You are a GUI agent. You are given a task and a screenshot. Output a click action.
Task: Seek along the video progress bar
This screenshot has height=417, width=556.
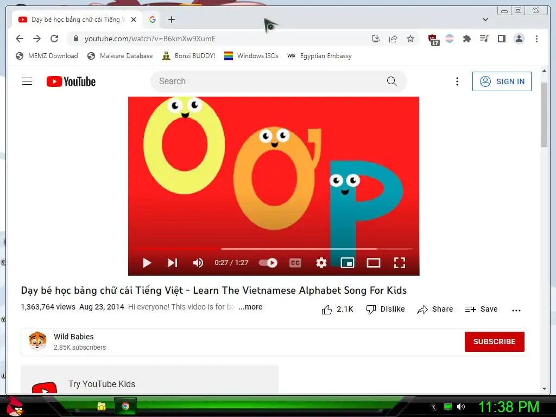274,249
